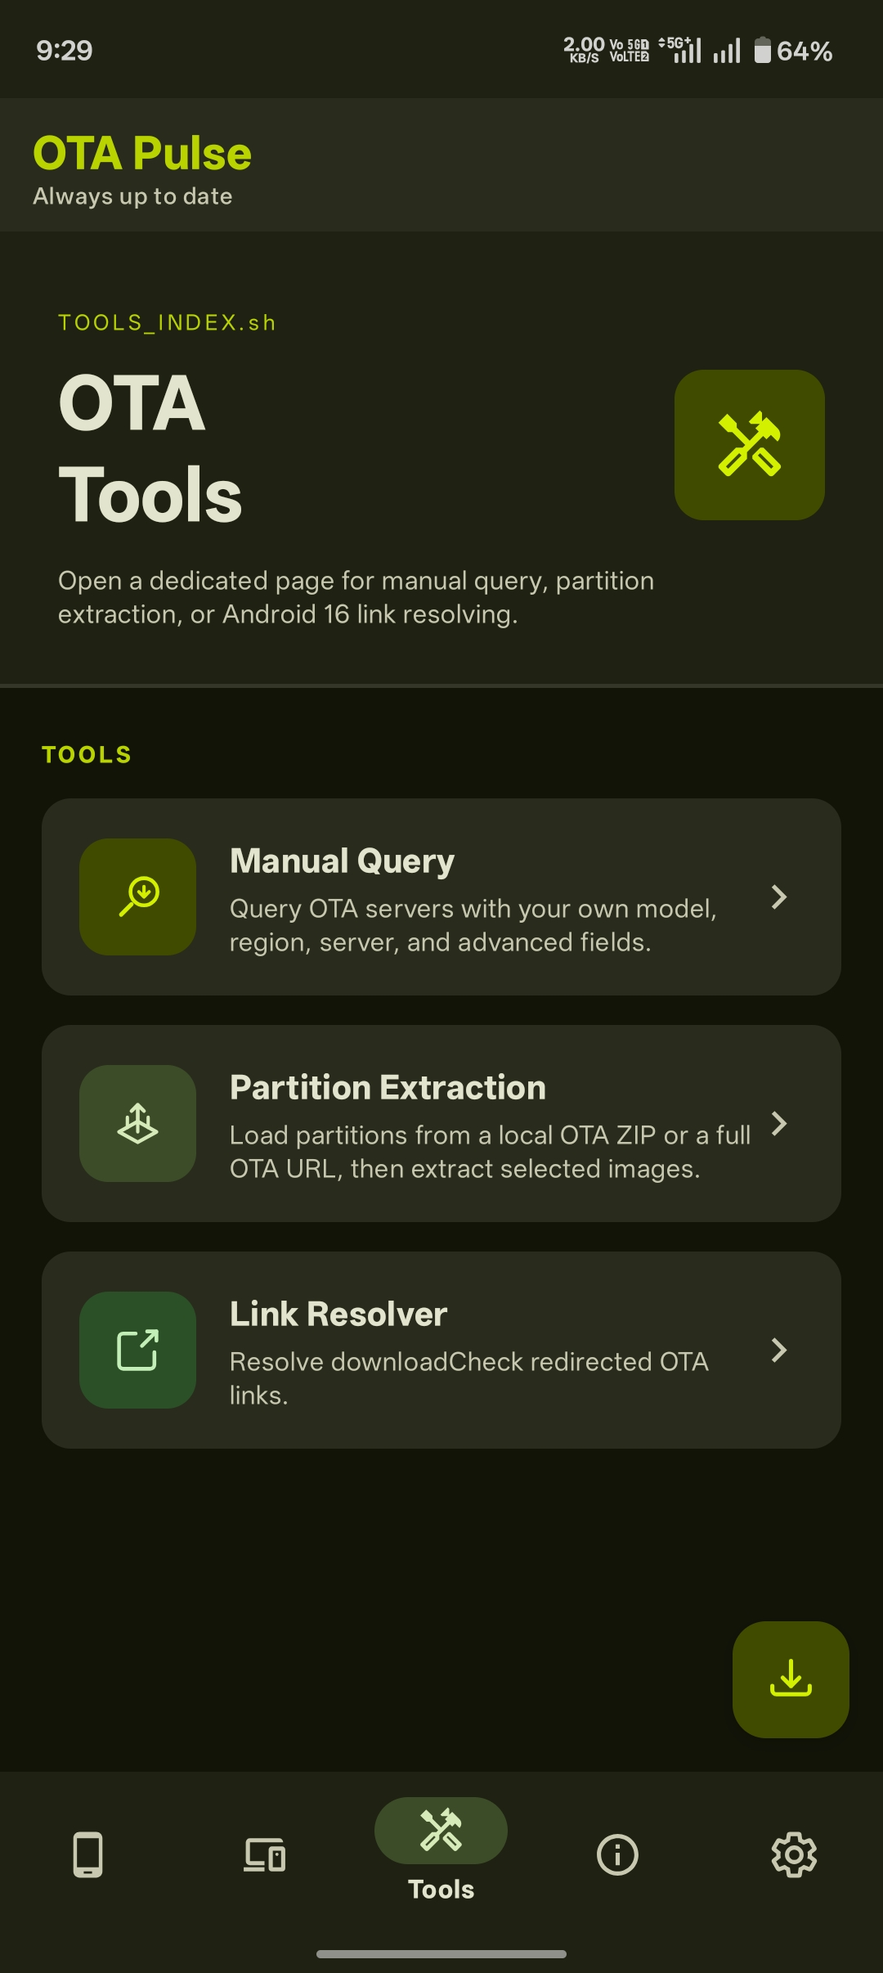
Task: Select the Tools tab in bottom navigation
Action: (x=441, y=1850)
